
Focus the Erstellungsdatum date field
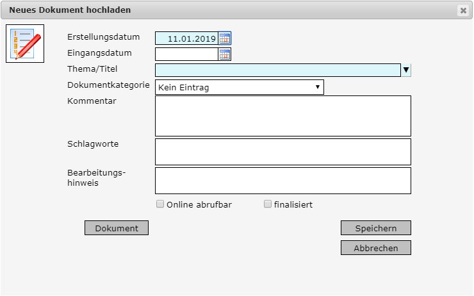(186, 38)
